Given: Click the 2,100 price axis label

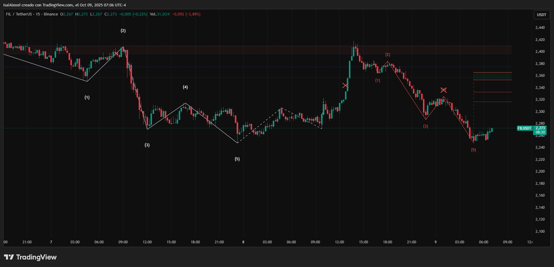Looking at the screenshot, I should tap(540, 232).
